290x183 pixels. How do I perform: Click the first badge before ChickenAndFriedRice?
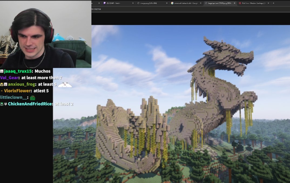click(2, 104)
